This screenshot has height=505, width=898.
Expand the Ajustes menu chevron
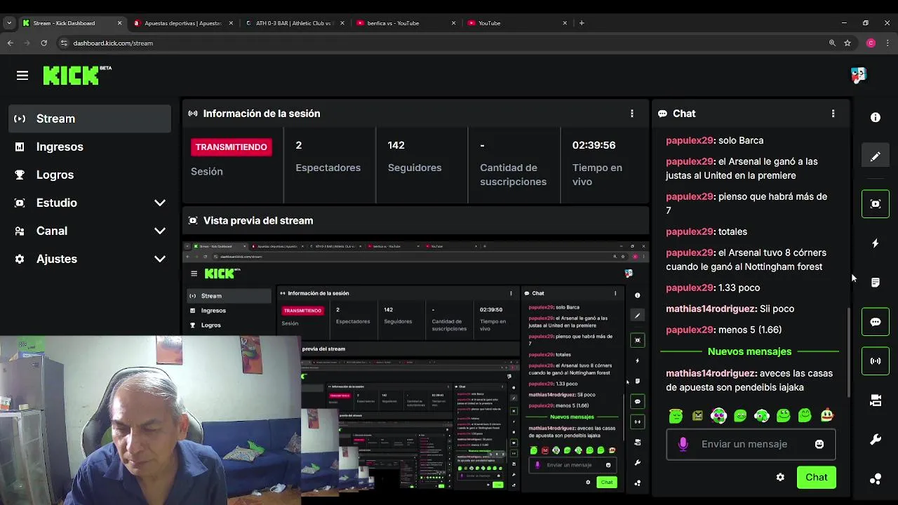point(160,259)
